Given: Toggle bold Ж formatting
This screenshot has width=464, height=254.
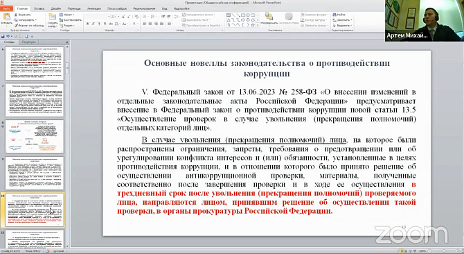Looking at the screenshot, I should (87, 24).
